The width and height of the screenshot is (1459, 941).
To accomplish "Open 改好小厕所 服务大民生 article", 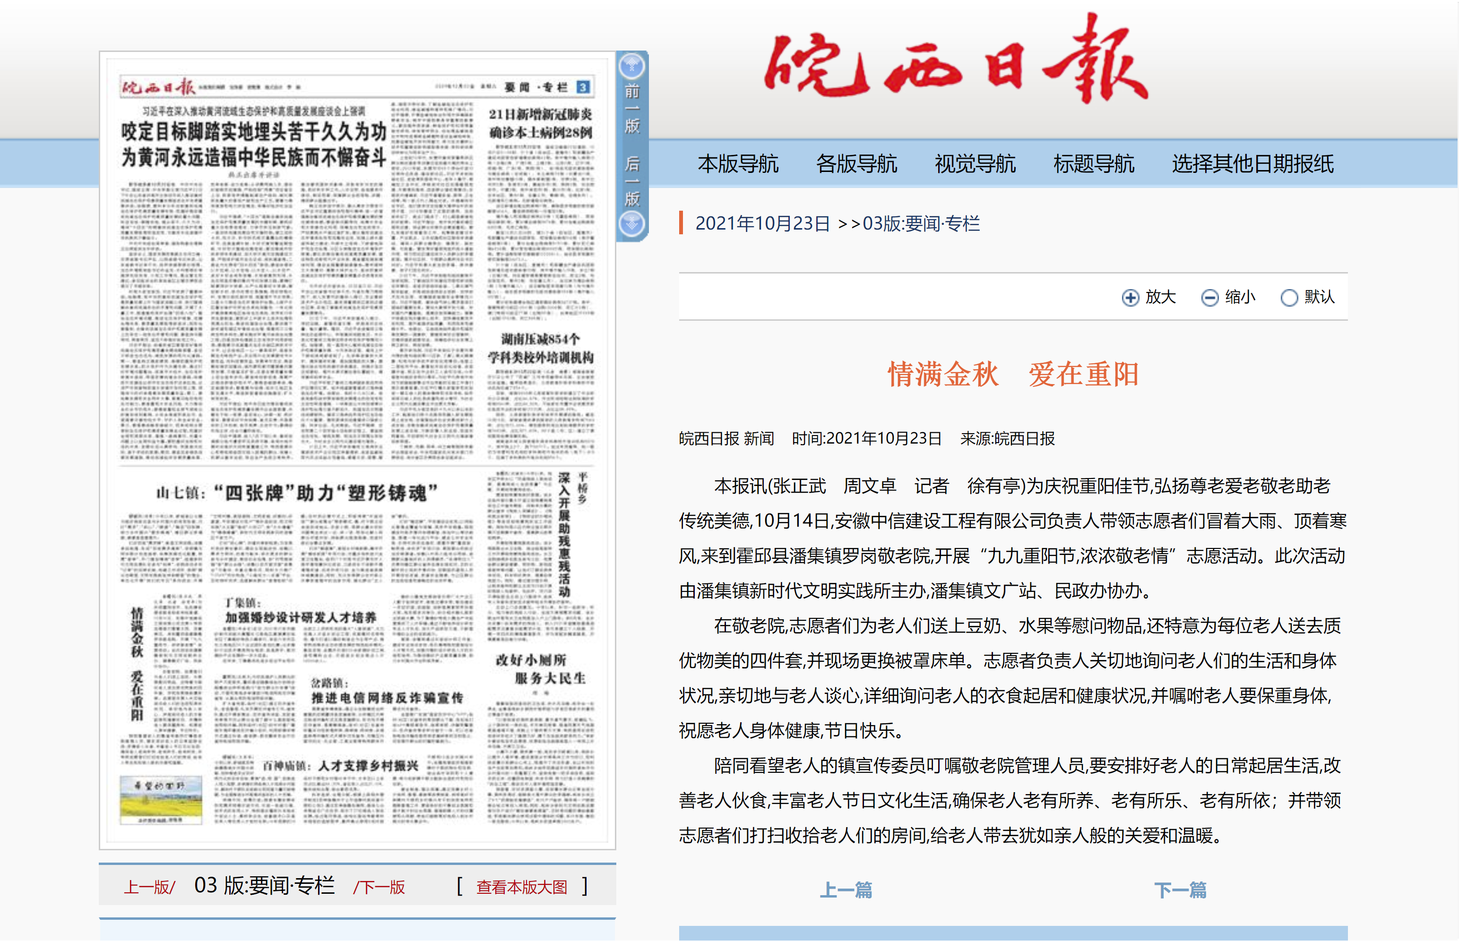I will (x=541, y=669).
